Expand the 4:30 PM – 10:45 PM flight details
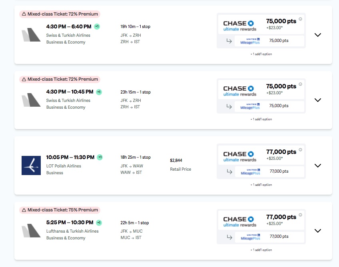 318,100
